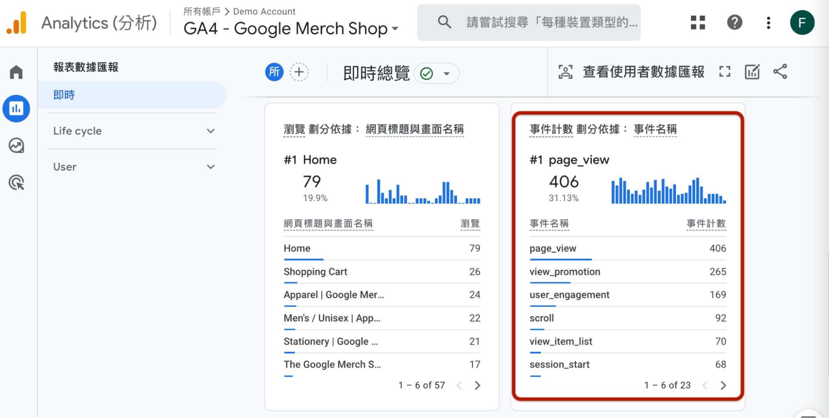Click the #1 Home sparkline chart
Screen dimensions: 829x418
pos(423,192)
